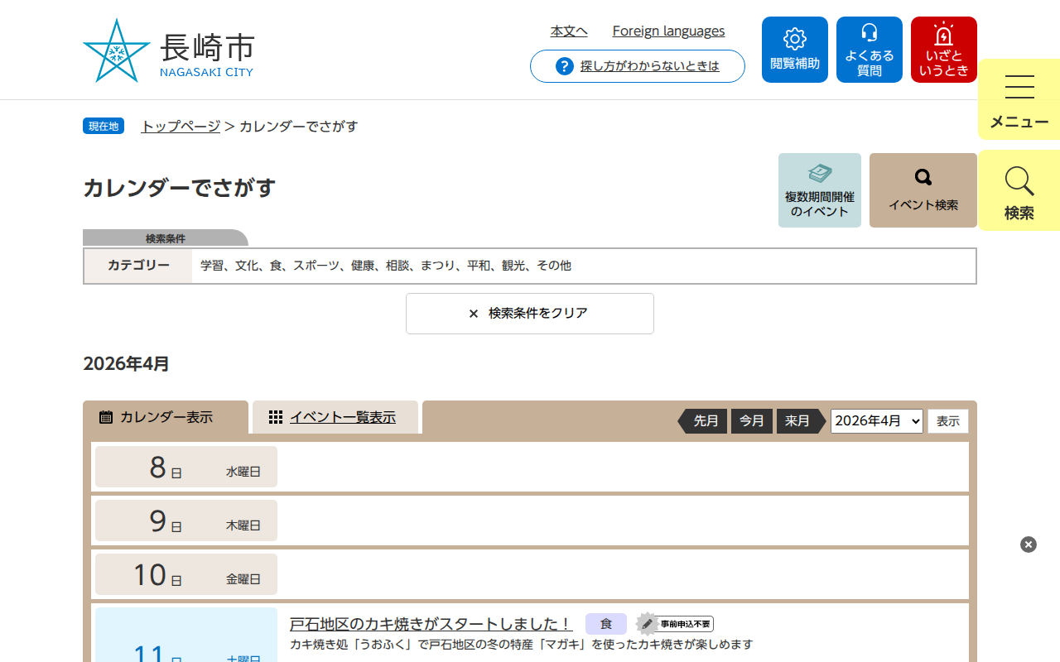Image resolution: width=1060 pixels, height=662 pixels.
Task: Open the メニュー hamburger menu
Action: coord(1019,99)
